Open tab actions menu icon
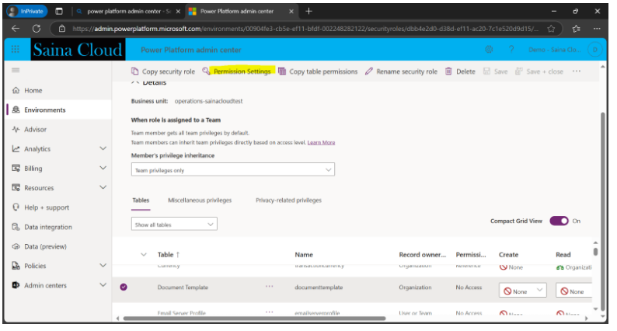This screenshot has width=617, height=331. [x=59, y=11]
